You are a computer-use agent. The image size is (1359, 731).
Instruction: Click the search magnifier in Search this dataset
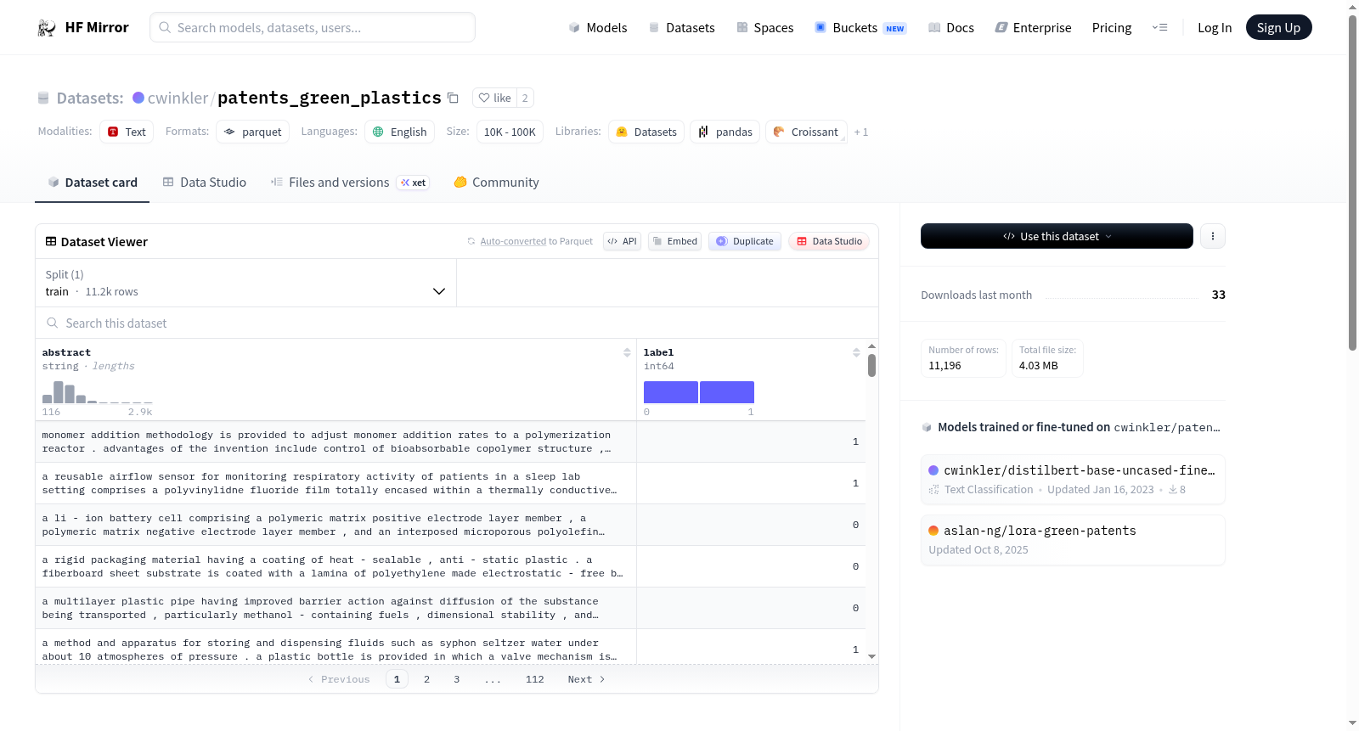(53, 323)
